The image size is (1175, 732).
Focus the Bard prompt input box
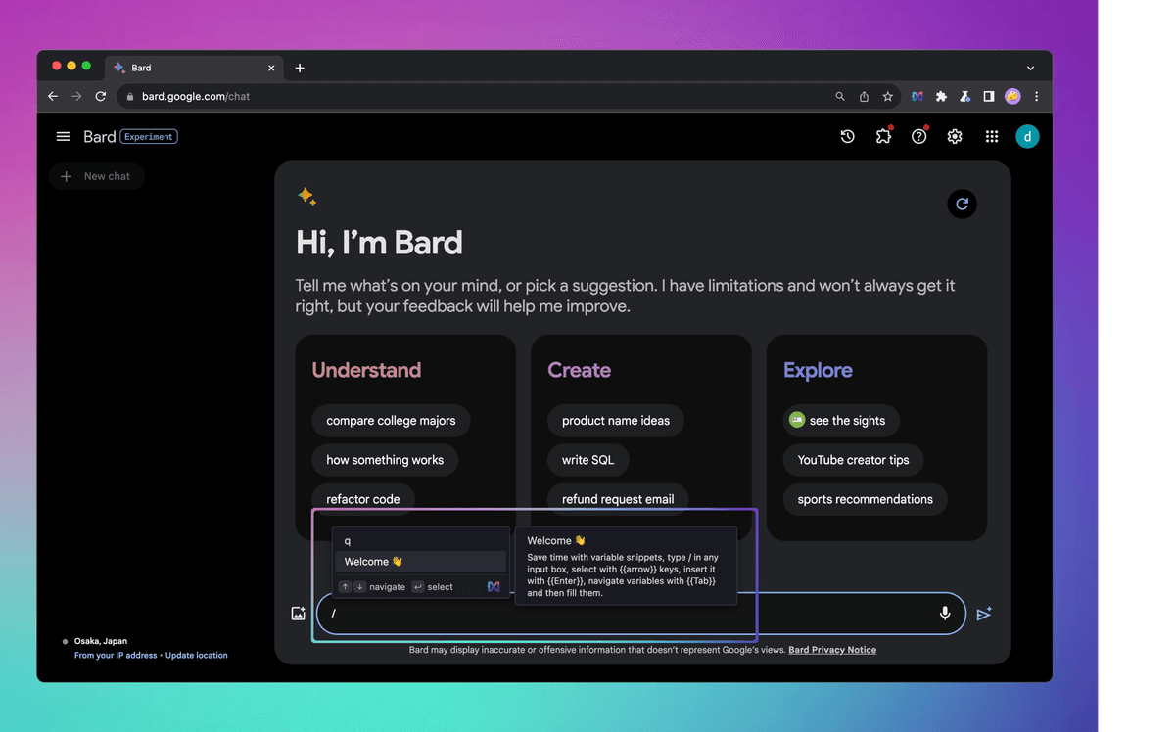click(x=641, y=614)
